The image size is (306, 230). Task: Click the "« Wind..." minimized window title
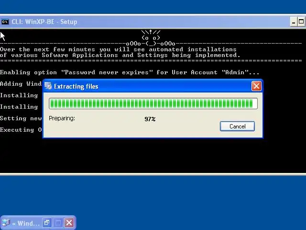click(x=26, y=223)
